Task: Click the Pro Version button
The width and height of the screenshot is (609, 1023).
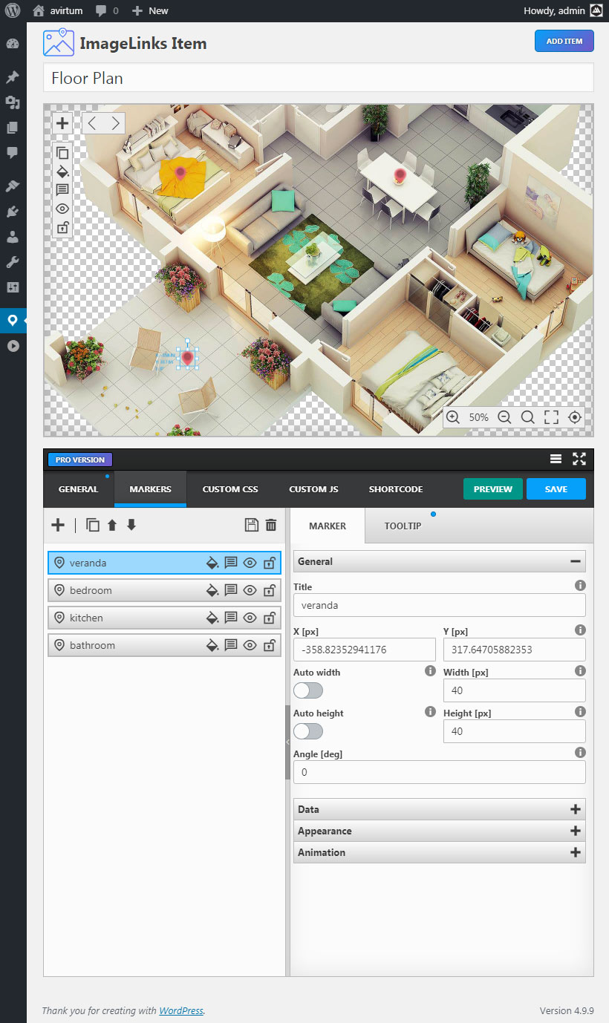Action: coord(80,460)
